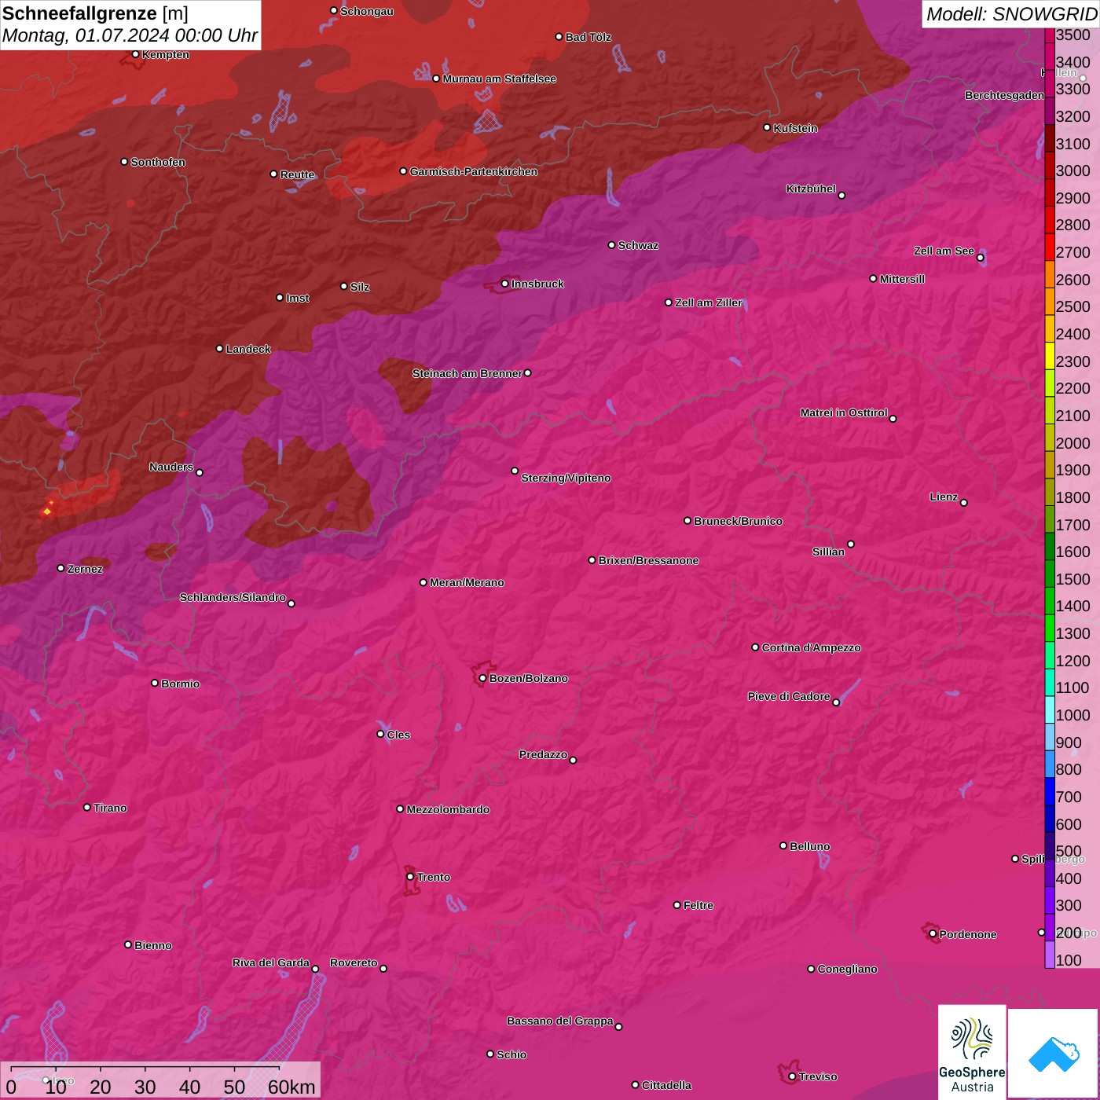Click the Lienz location dot
This screenshot has height=1100, width=1100.
963,503
